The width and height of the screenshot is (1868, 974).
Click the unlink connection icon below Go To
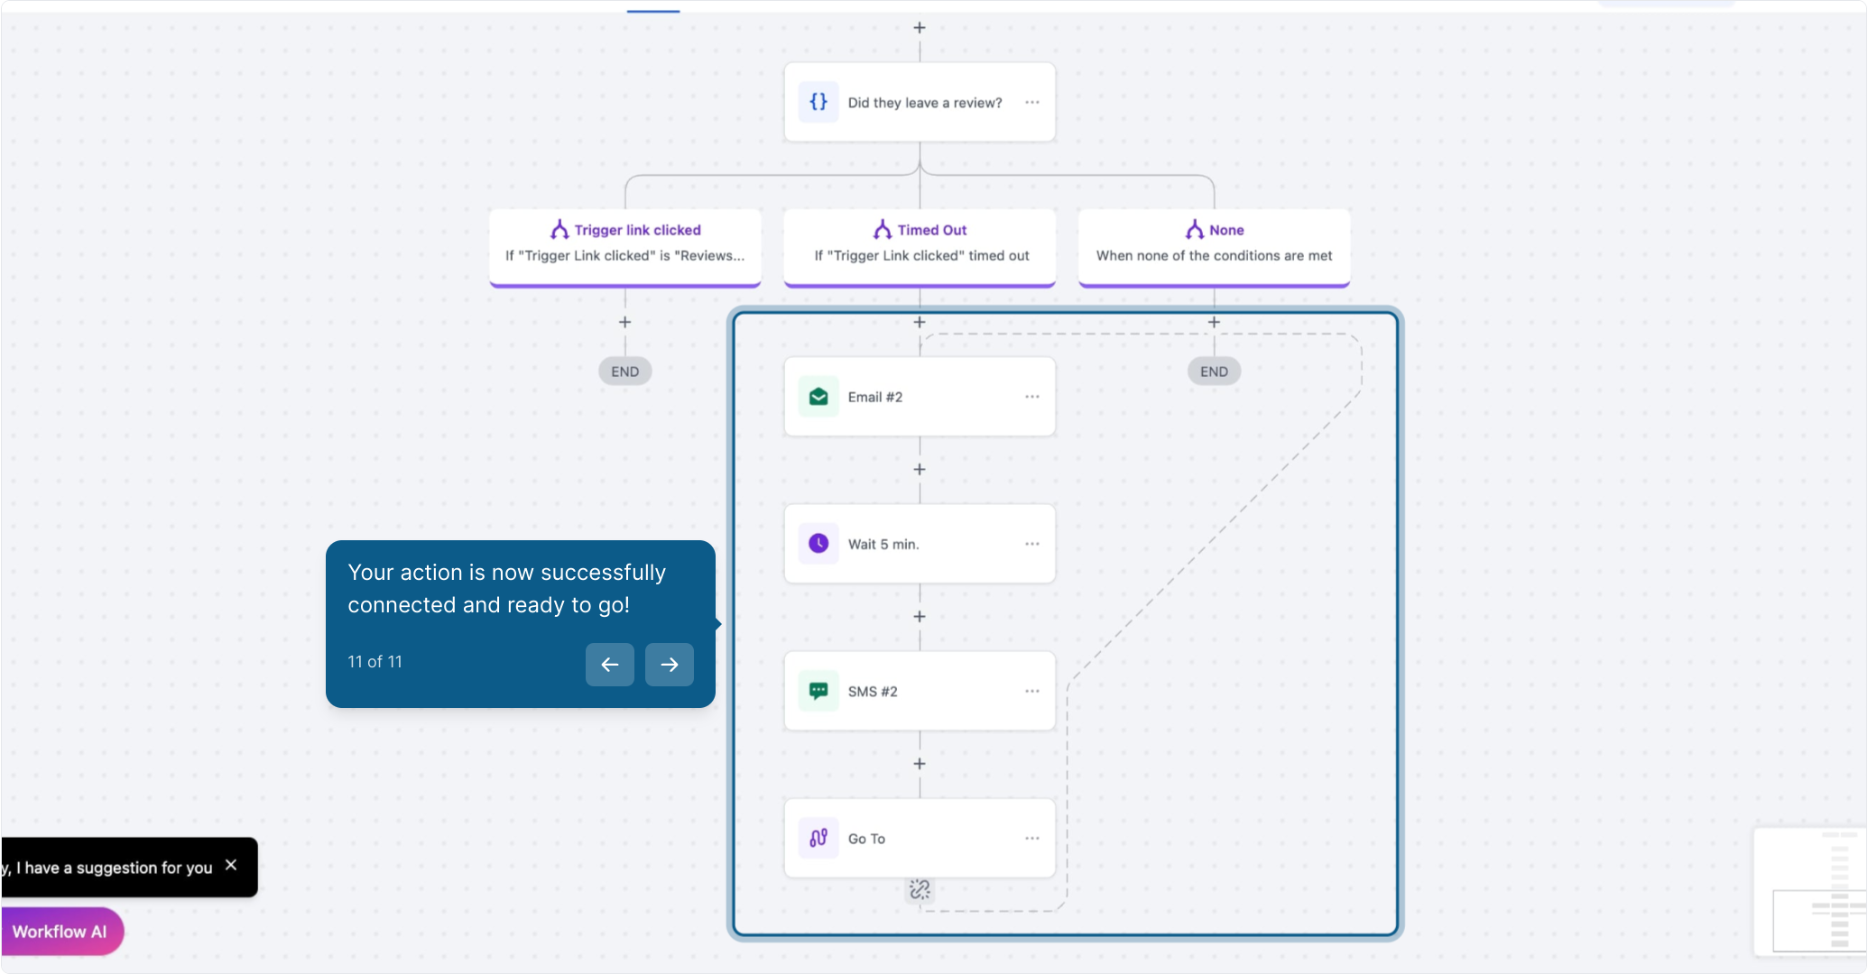click(x=920, y=890)
